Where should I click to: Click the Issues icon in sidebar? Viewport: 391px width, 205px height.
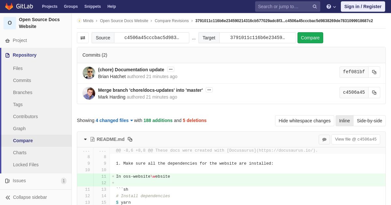[x=7, y=181]
